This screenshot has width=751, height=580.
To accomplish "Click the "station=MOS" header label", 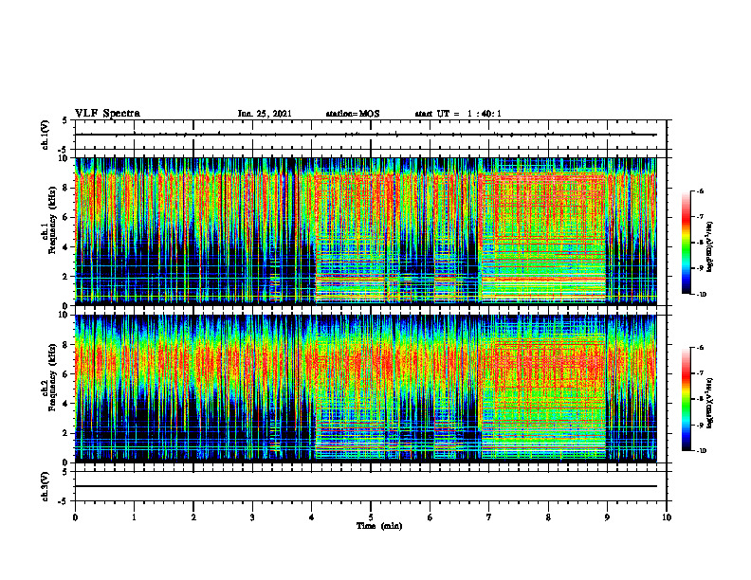I will (353, 114).
